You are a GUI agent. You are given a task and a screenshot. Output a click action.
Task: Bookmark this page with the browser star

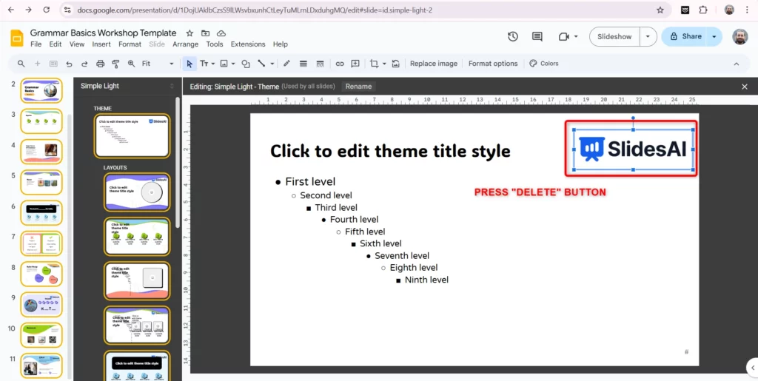point(660,10)
